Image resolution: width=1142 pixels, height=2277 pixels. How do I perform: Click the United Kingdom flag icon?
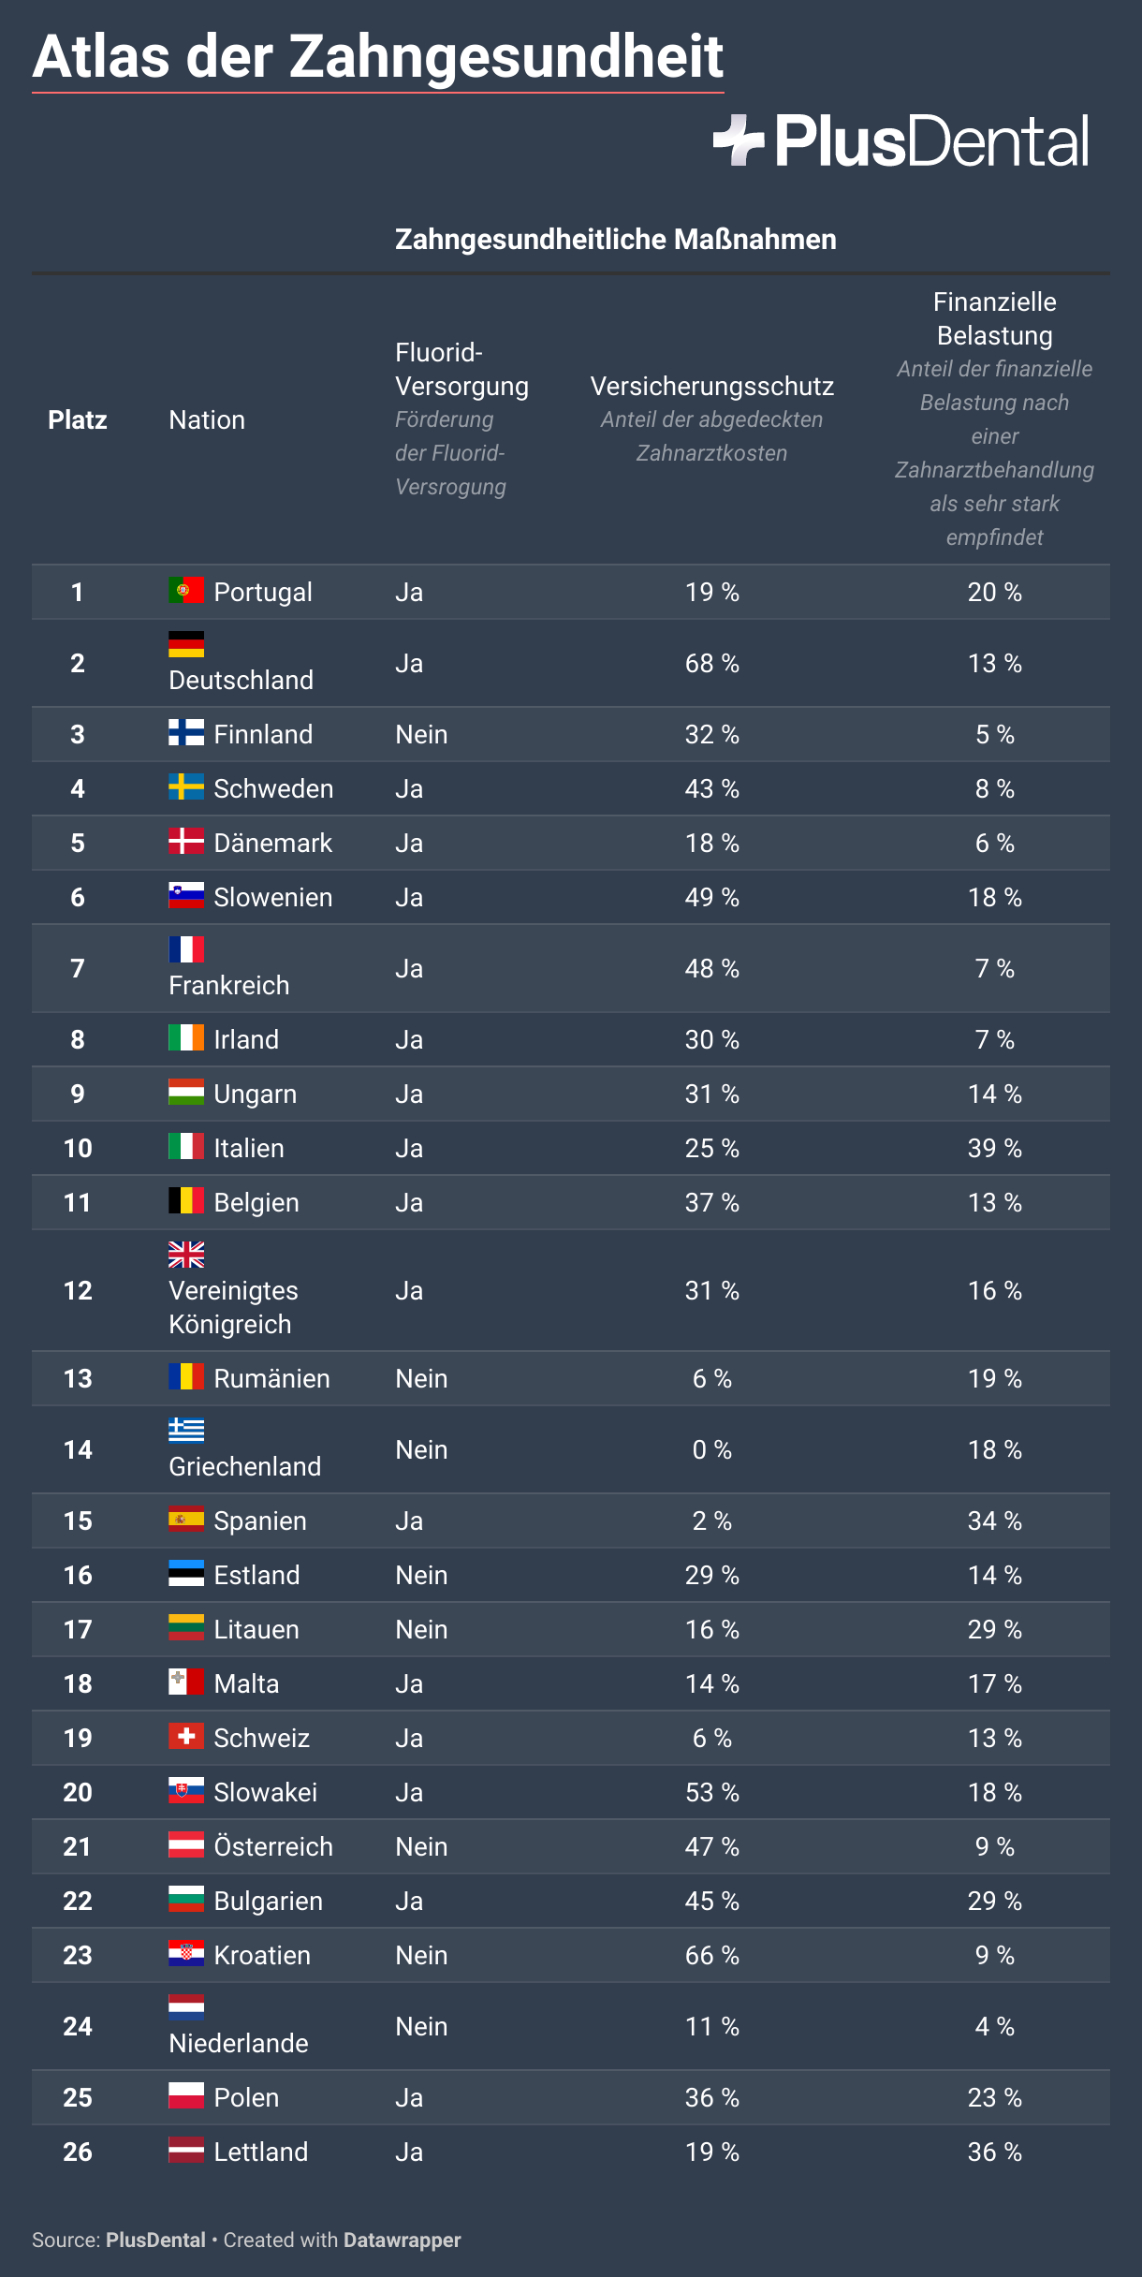click(x=186, y=1255)
